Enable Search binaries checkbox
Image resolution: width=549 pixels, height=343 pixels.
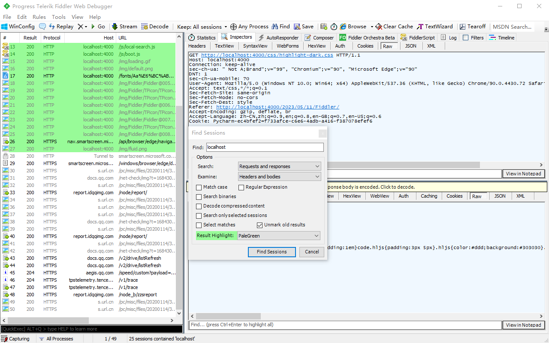click(199, 197)
